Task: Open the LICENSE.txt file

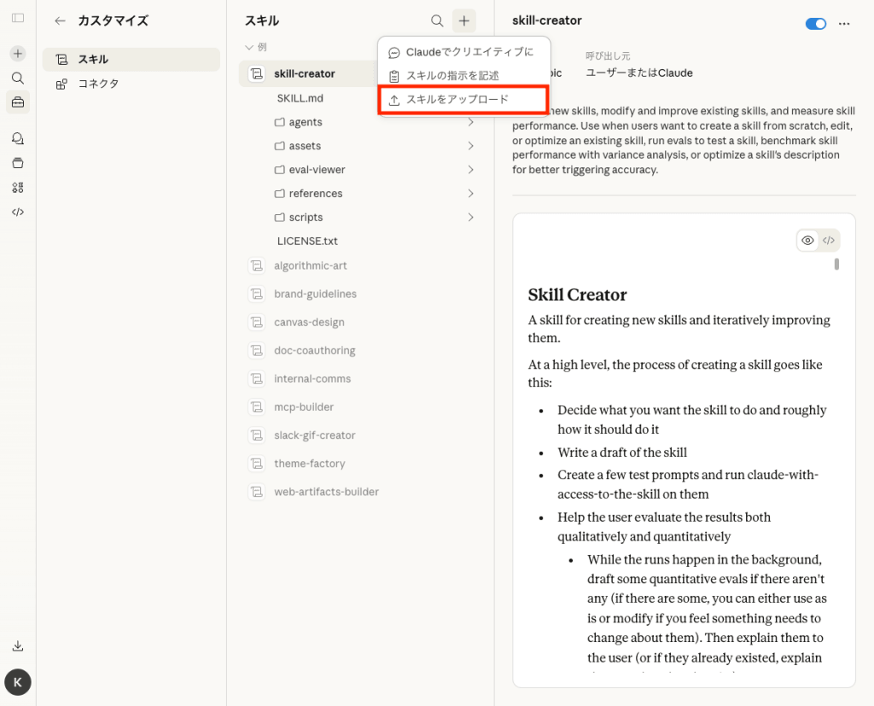Action: [x=307, y=242]
